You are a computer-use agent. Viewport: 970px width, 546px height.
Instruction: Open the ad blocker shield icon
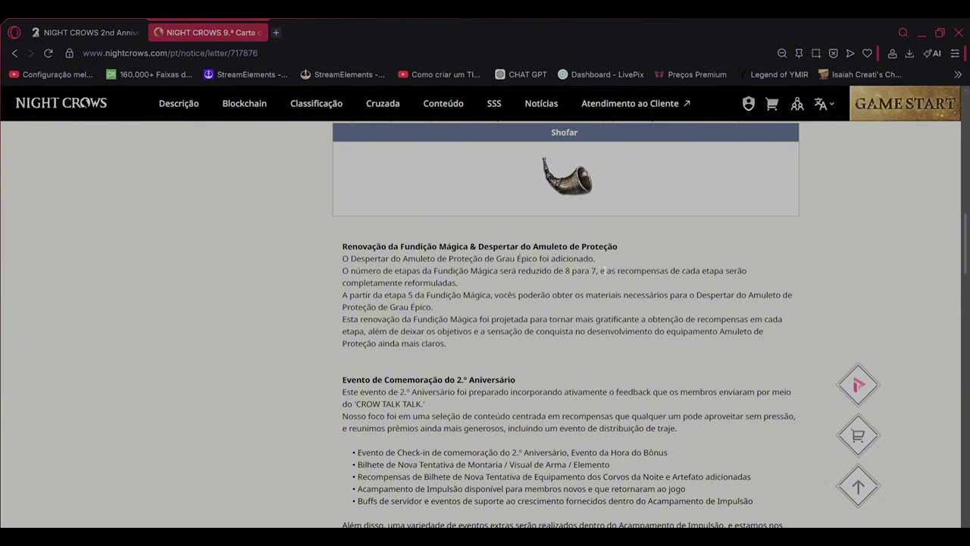point(833,53)
